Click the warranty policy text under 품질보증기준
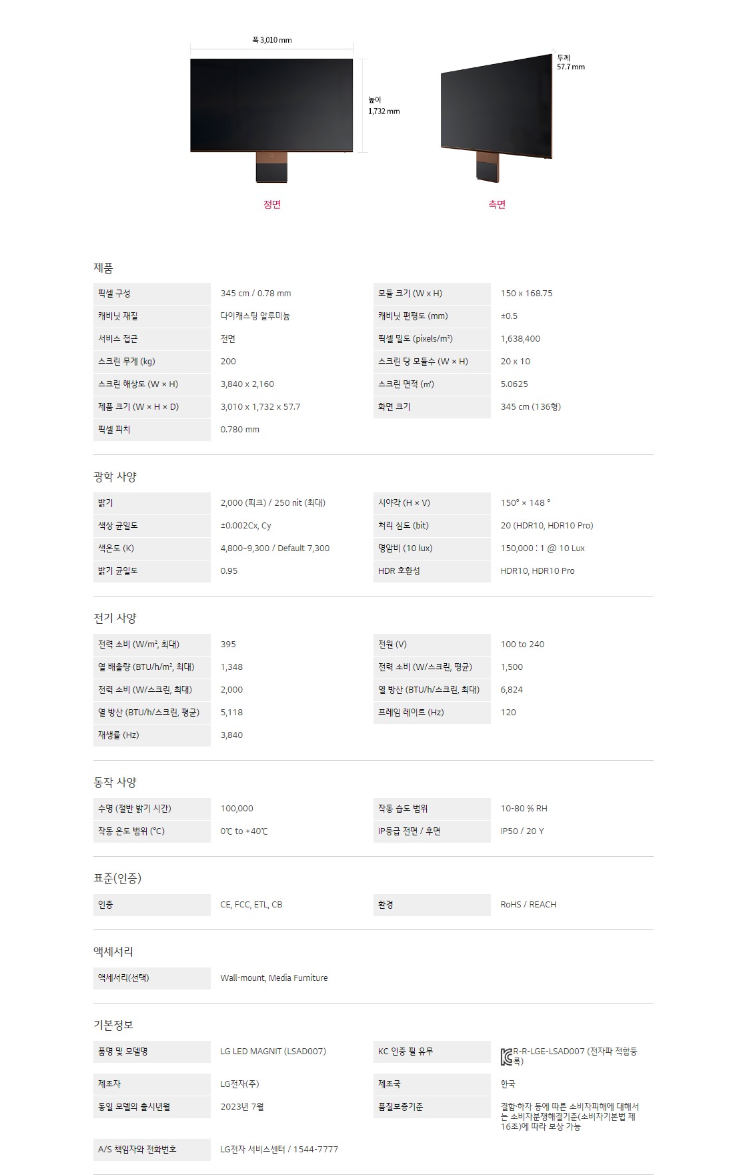 (570, 1116)
